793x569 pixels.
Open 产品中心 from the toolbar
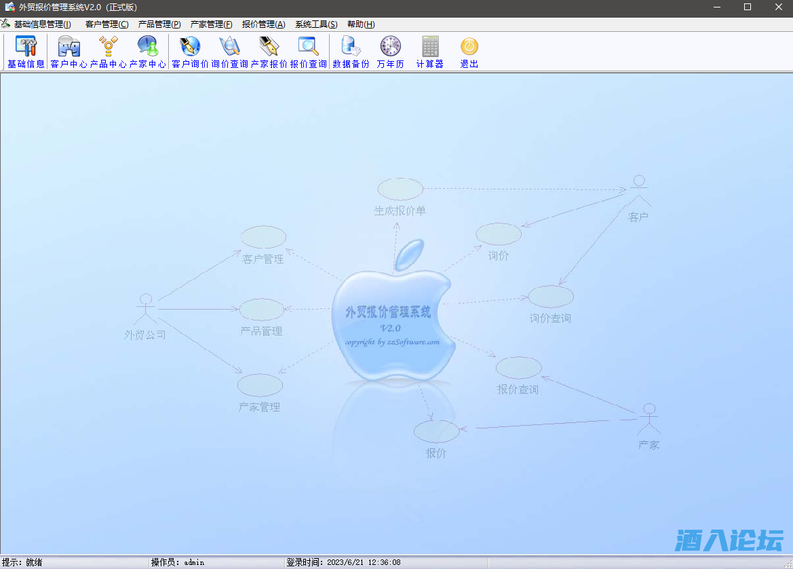point(108,52)
